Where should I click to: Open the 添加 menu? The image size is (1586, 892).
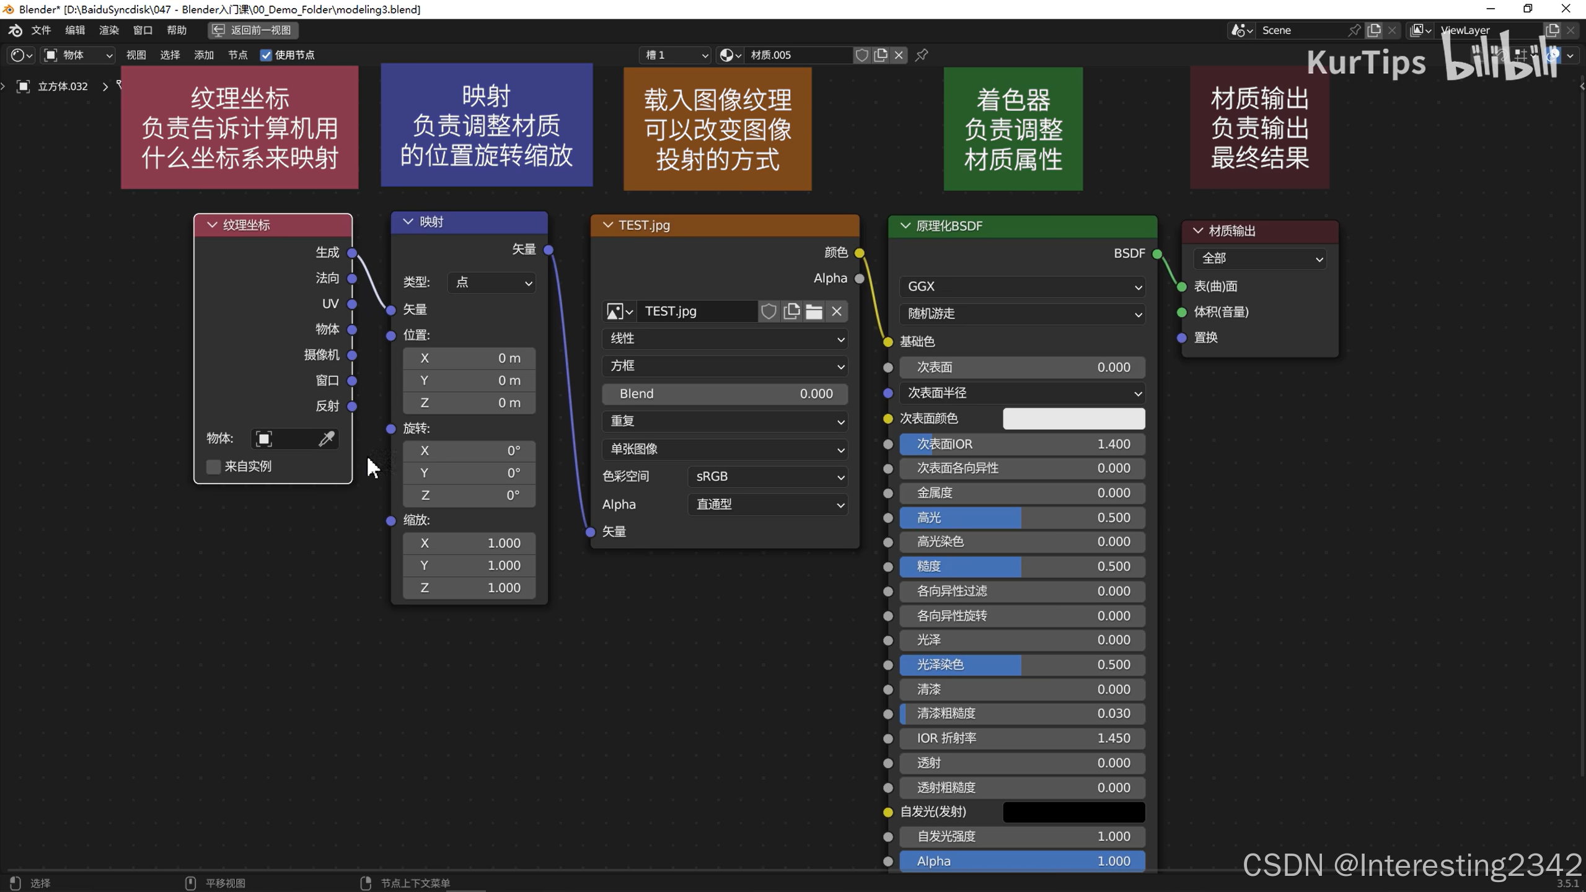click(x=203, y=55)
